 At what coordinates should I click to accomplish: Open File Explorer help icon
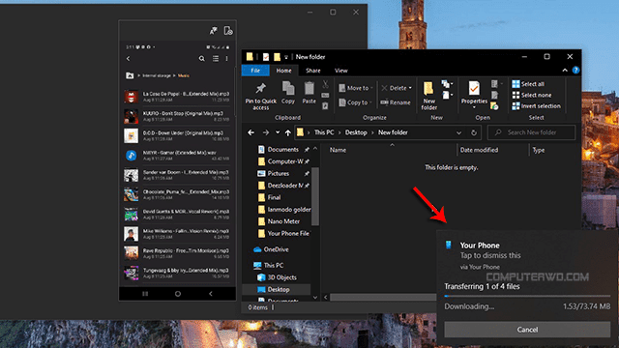click(576, 71)
